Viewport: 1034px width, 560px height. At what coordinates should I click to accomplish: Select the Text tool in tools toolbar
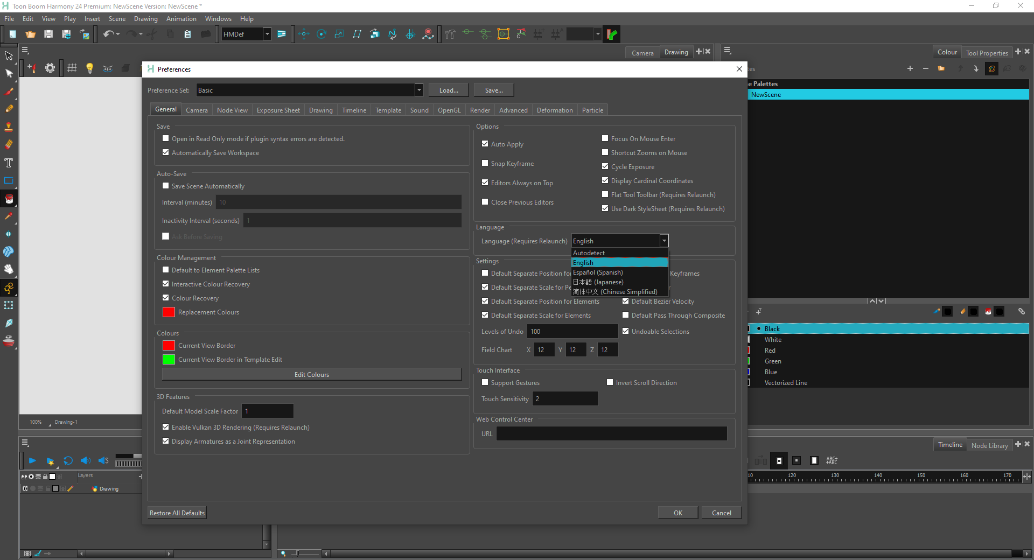9,163
